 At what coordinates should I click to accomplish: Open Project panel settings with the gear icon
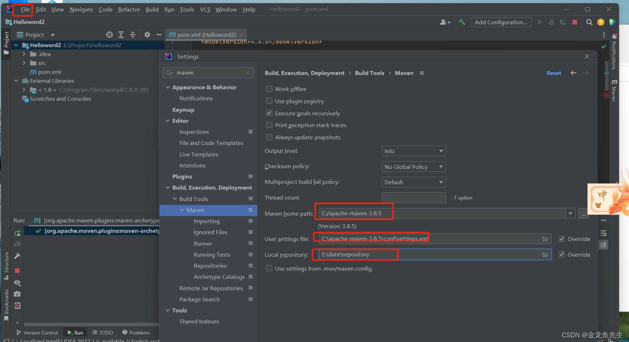click(147, 35)
